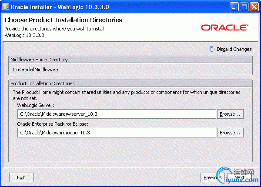
Task: Click the Oracle Installer title bar icon
Action: pyautogui.click(x=6, y=7)
